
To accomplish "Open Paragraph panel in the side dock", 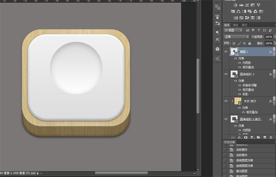I will (x=217, y=33).
